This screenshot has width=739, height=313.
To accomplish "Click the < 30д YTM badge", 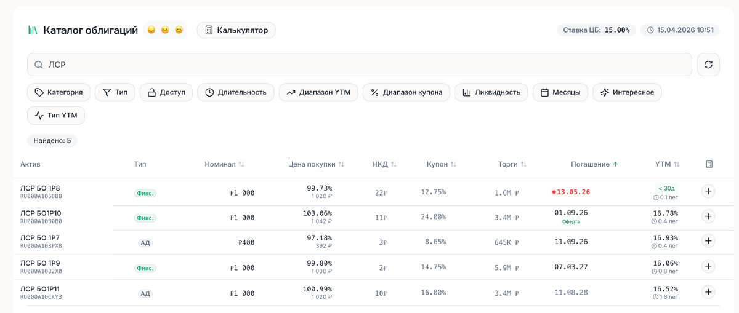I will coord(666,188).
